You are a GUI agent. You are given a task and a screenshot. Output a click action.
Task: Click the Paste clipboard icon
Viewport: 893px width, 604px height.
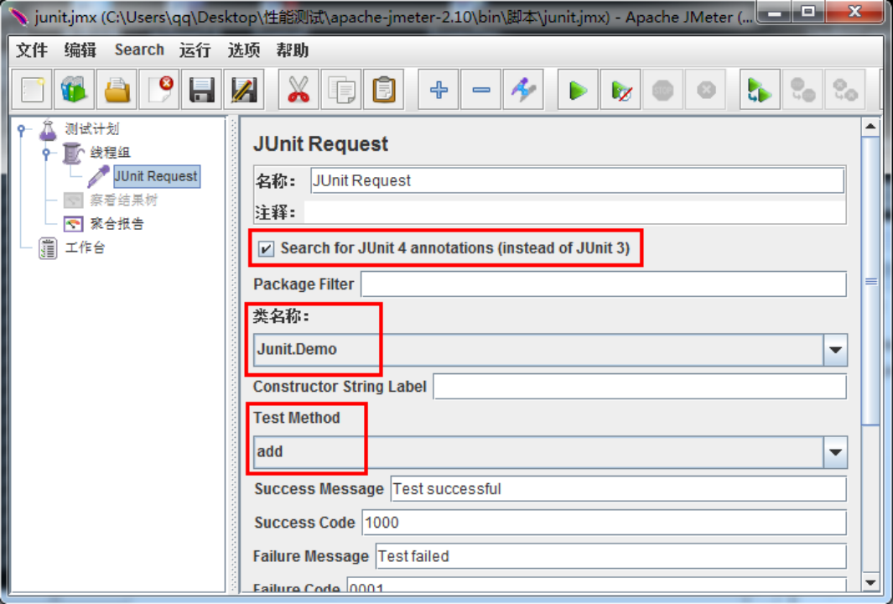pyautogui.click(x=384, y=90)
